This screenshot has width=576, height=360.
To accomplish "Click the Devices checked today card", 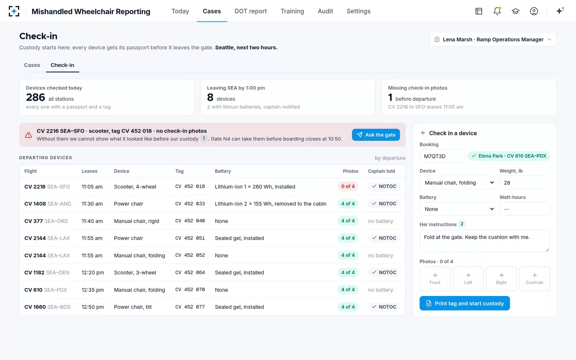I will pos(107,97).
